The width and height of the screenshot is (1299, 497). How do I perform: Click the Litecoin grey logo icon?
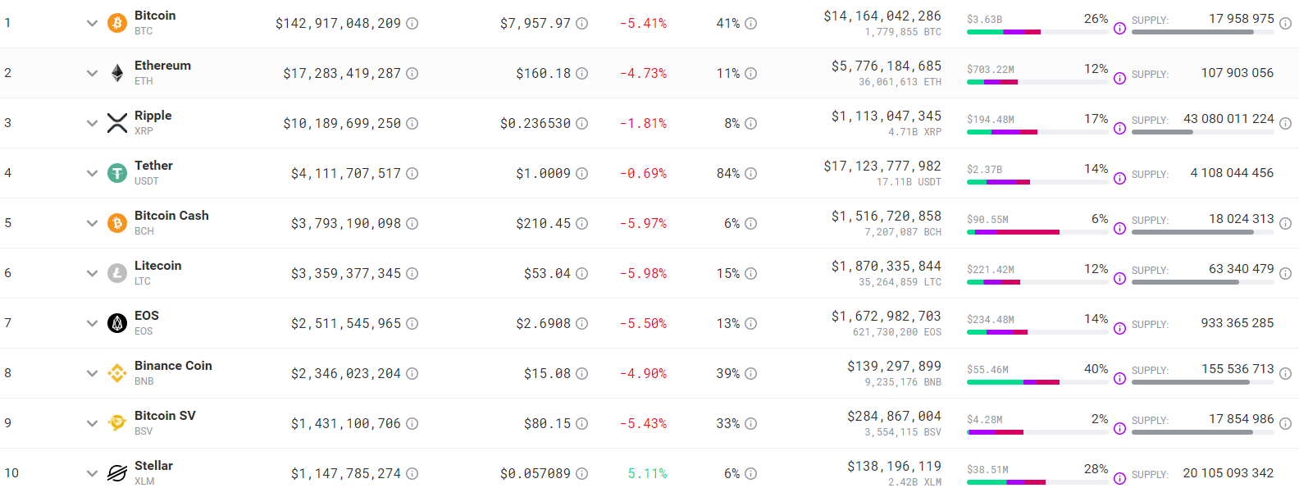(117, 273)
